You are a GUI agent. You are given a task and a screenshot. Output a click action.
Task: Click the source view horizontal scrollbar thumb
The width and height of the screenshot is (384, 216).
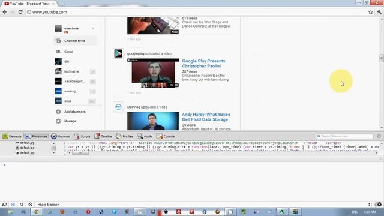[x=80, y=153]
